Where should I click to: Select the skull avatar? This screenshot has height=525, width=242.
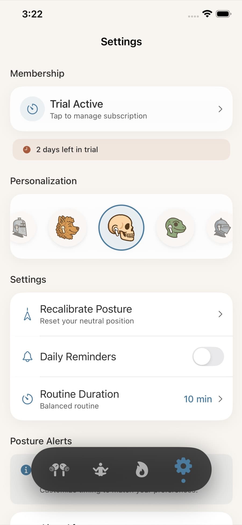121,228
